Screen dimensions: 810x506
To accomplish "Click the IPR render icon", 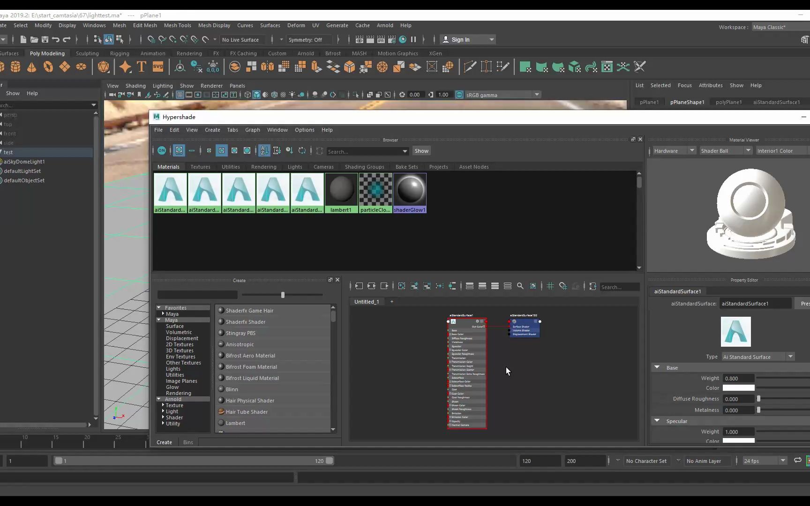I will [x=381, y=40].
